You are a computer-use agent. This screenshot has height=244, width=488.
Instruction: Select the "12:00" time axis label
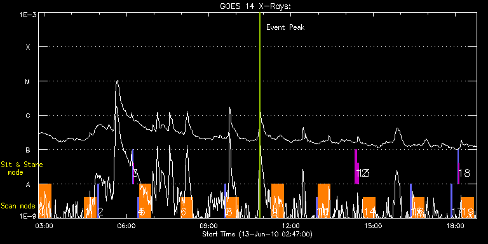(292, 226)
